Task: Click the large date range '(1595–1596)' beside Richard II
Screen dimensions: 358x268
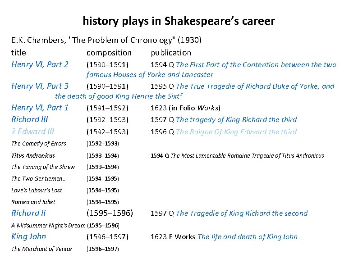Action: [110, 213]
